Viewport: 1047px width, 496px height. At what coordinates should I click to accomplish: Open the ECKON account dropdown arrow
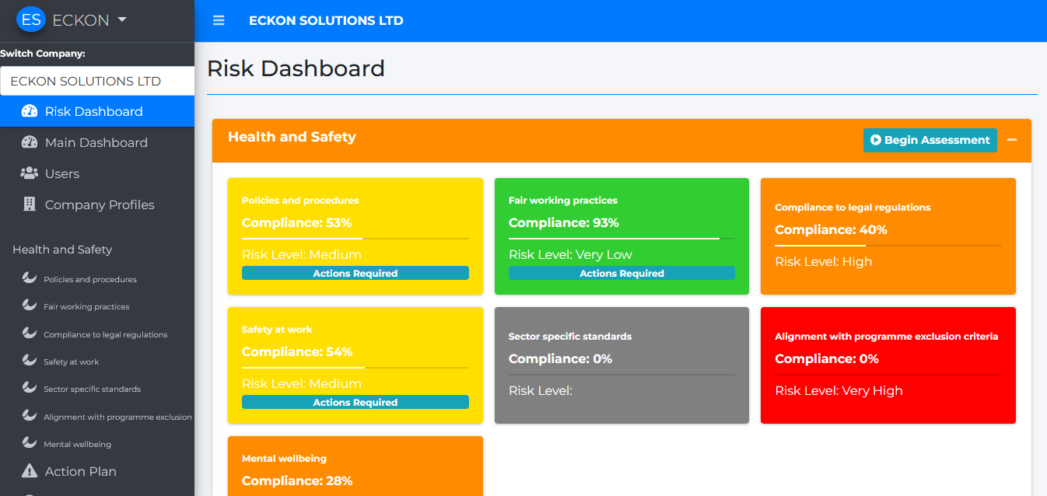click(122, 20)
